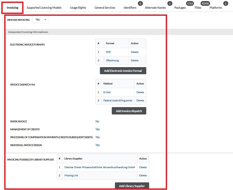Open the Federal state billing portal link
The height and width of the screenshot is (190, 233).
coord(118,101)
